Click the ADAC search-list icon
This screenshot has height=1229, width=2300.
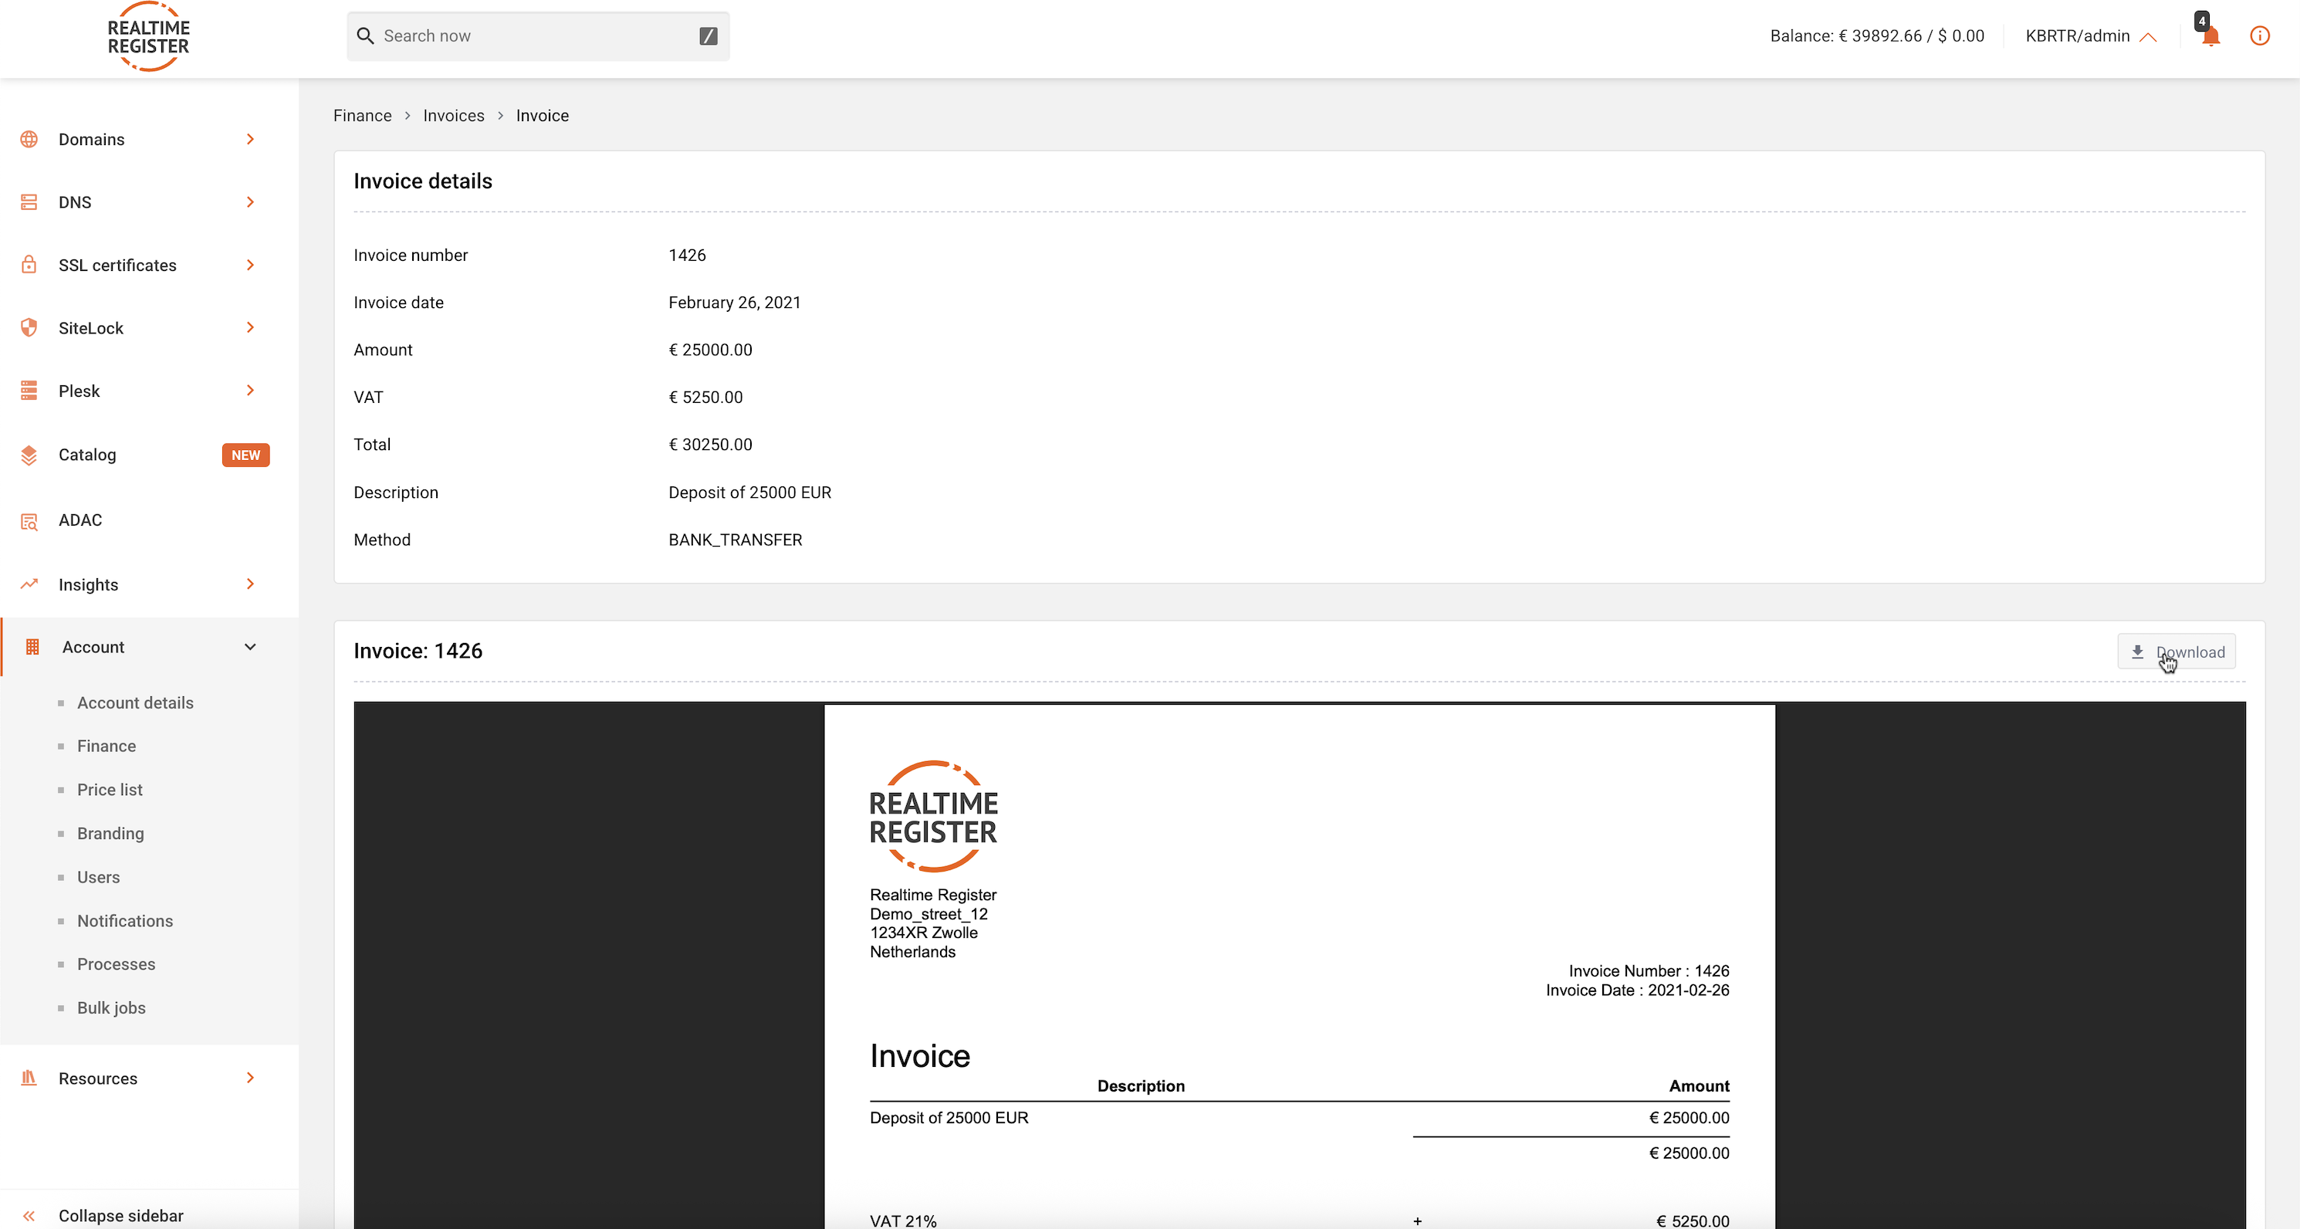29,521
